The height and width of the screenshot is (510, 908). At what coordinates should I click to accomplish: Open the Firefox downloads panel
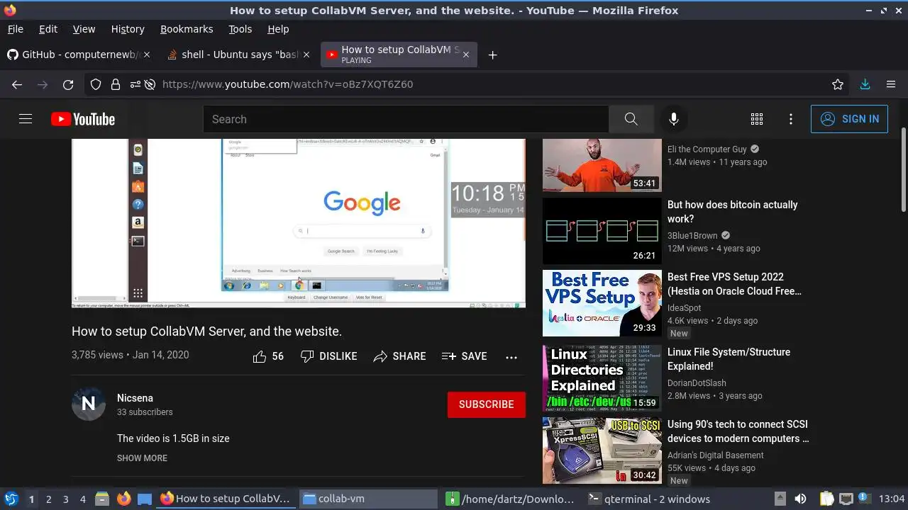point(865,84)
